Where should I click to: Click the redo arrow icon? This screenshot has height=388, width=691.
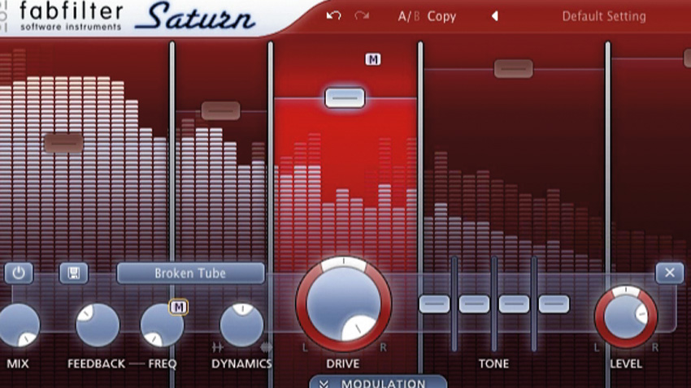(x=362, y=16)
